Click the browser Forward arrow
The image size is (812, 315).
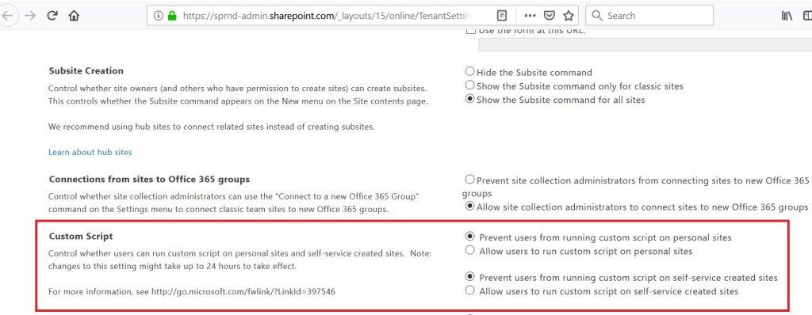tap(30, 16)
